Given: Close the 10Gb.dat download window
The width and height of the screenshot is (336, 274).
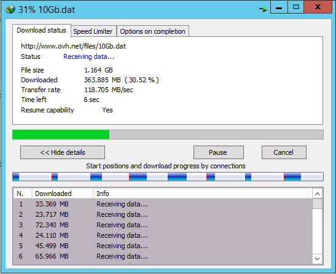Looking at the screenshot, I should 318,7.
